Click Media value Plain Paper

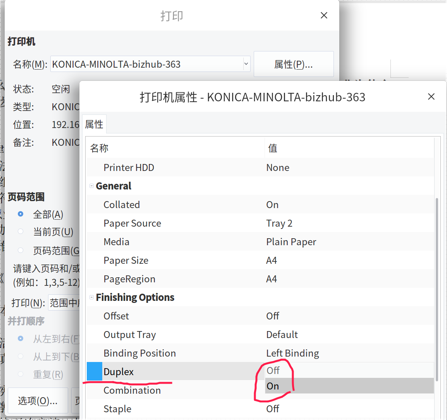tap(291, 242)
